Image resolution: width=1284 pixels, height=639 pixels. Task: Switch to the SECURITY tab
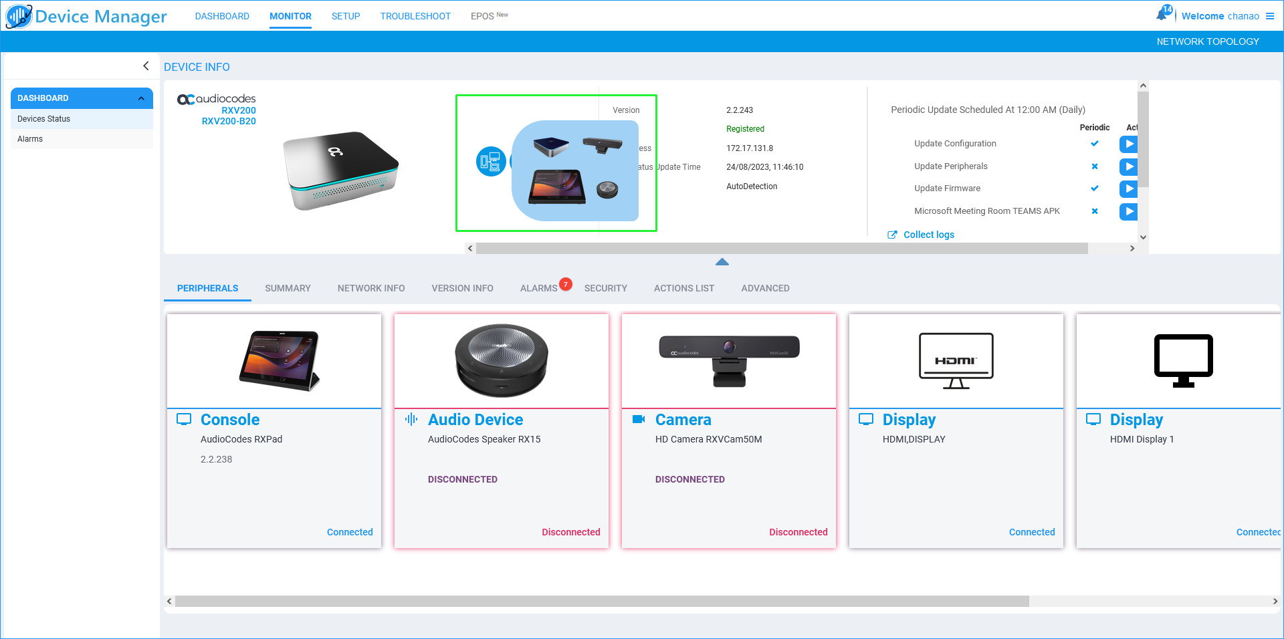click(605, 288)
